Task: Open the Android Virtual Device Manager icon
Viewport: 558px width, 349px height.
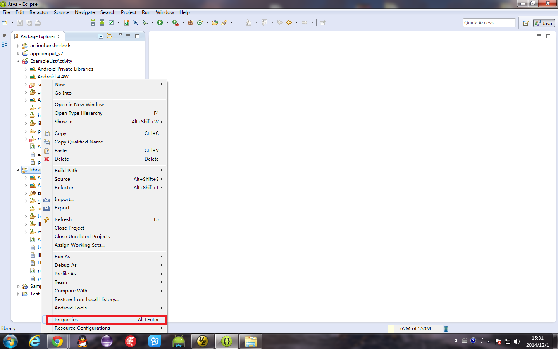Action: [102, 23]
